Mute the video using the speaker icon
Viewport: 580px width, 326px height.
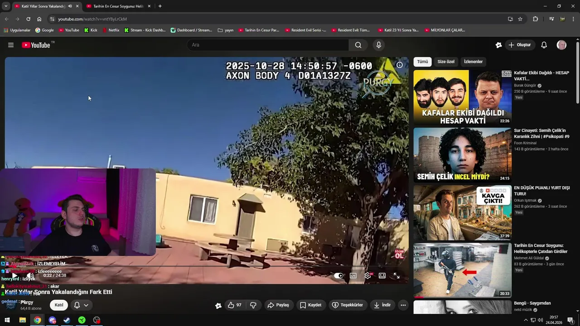tap(30, 275)
